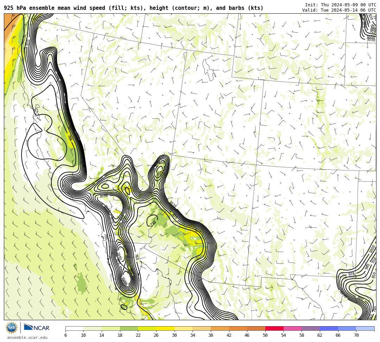Viewport: 380px width, 342px height.
Task: Pick the palest blue above-70 kts colorbar segment
Action: tap(365, 328)
